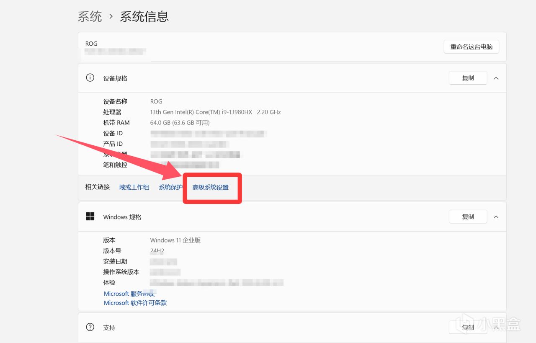Click the 机带 RAM label

[x=116, y=123]
